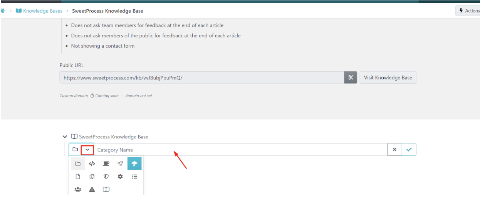Select the SweetProcess Knowledge Base tree item

(110, 136)
